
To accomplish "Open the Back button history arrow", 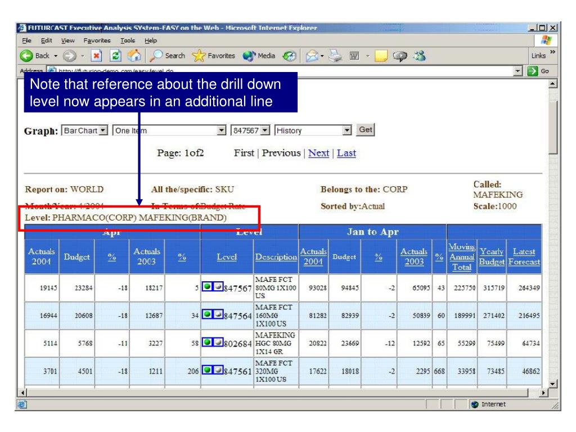I will pyautogui.click(x=56, y=56).
